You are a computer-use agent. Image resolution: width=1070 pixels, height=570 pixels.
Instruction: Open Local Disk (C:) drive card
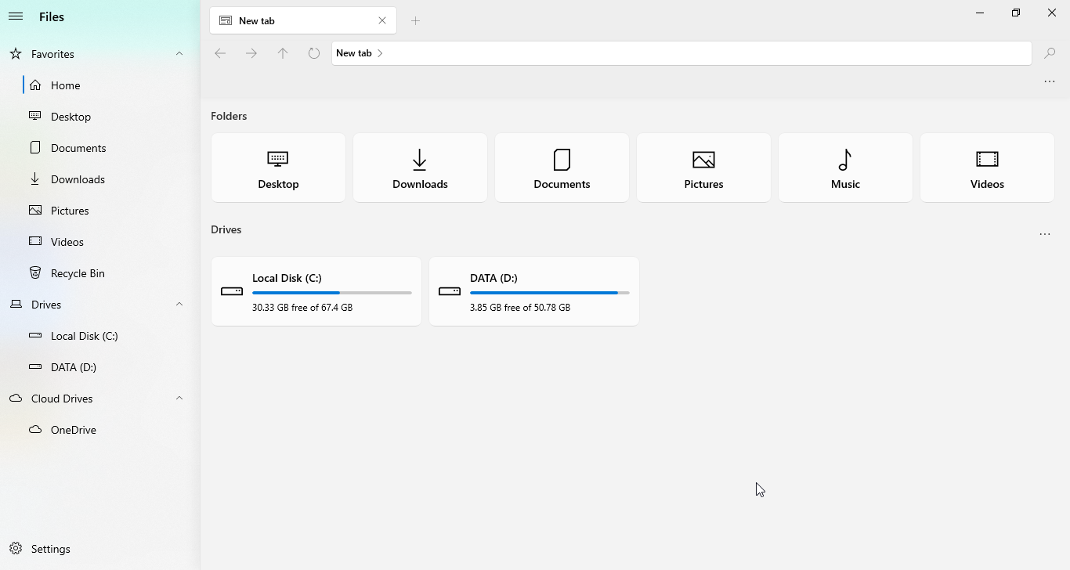[316, 291]
